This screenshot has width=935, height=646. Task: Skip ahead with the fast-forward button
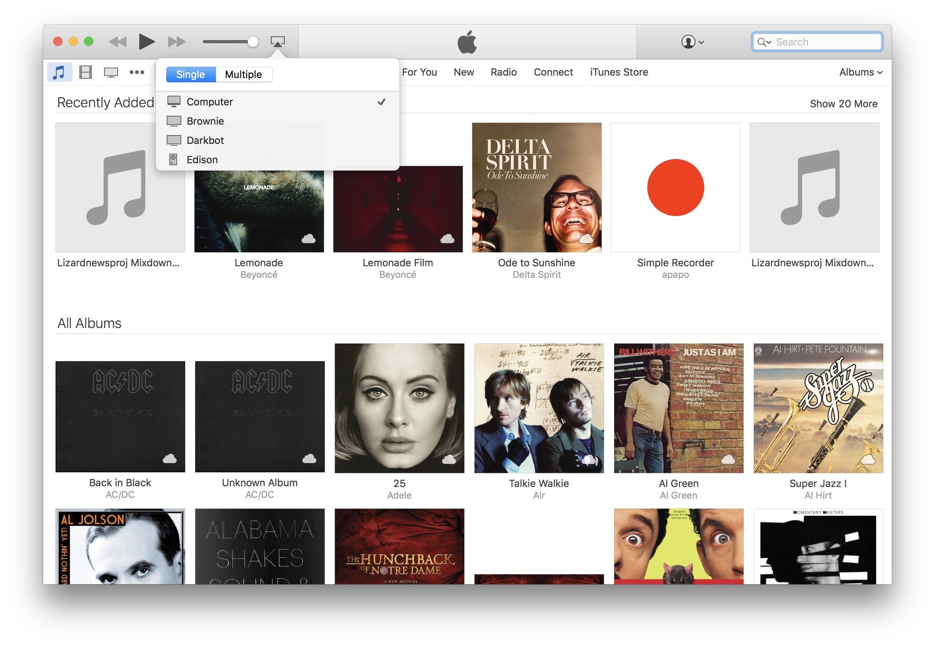pos(177,42)
